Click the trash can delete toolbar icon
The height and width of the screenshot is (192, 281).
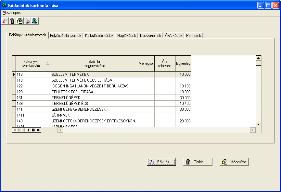coord(12,21)
